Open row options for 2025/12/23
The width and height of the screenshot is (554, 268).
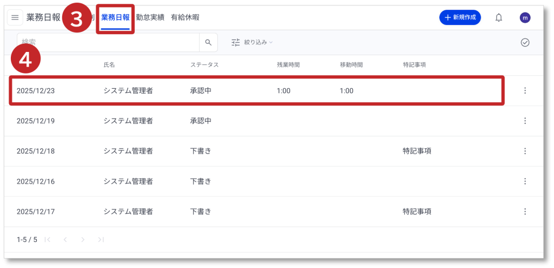(x=525, y=90)
